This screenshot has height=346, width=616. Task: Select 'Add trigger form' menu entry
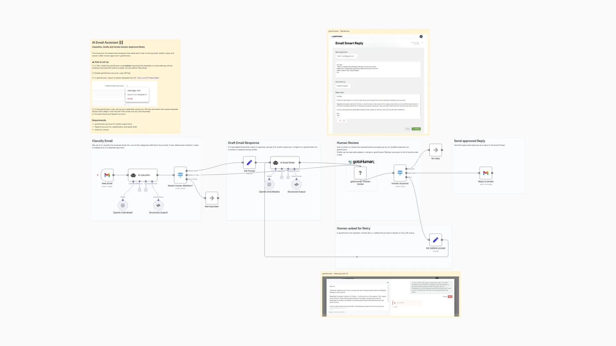click(134, 90)
